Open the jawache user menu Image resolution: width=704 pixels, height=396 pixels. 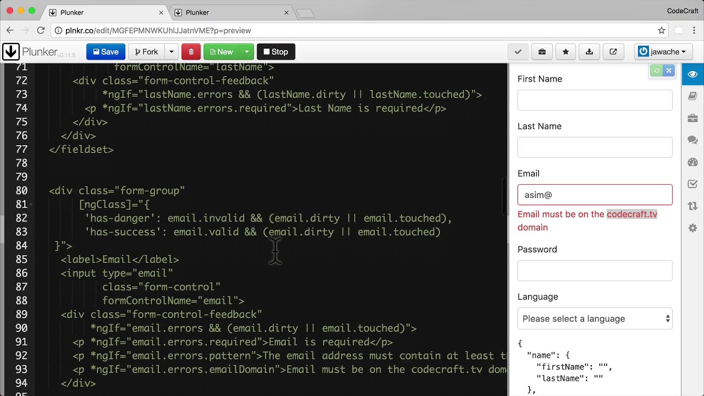(662, 52)
